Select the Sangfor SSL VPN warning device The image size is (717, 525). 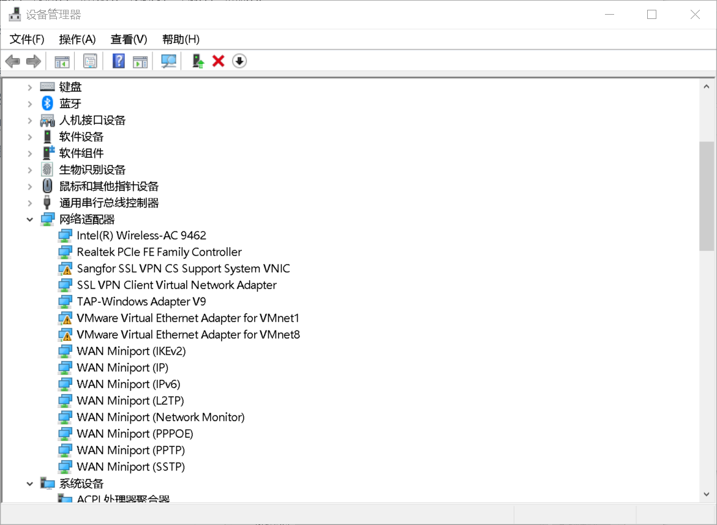tap(182, 268)
